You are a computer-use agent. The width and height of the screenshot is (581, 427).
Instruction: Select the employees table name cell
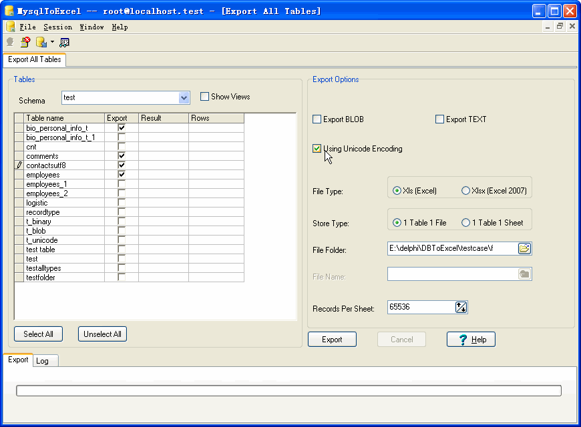coord(64,175)
